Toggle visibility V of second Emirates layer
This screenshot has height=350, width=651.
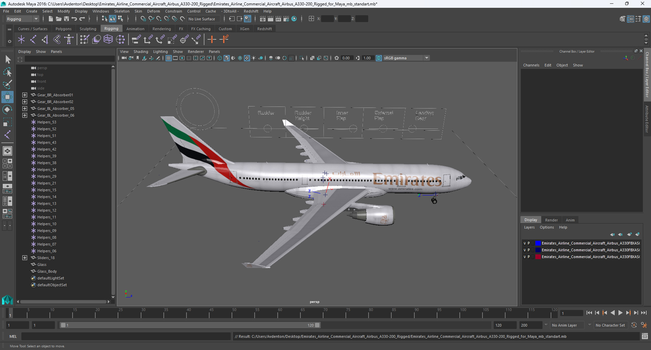[525, 250]
